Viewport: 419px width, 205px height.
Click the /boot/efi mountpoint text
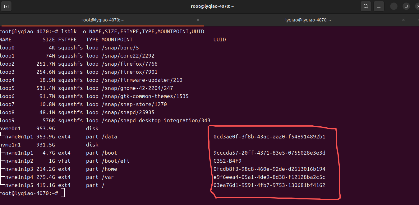[115, 161]
